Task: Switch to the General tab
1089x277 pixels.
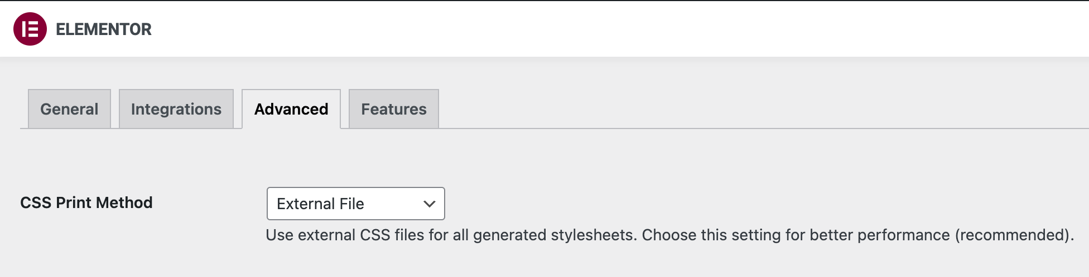Action: point(69,109)
